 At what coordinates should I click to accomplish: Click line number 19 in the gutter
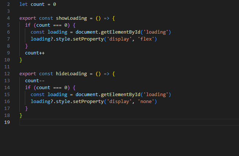[7, 122]
